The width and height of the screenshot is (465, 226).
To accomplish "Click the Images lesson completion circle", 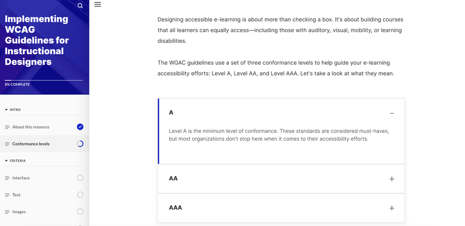I will click(x=80, y=212).
